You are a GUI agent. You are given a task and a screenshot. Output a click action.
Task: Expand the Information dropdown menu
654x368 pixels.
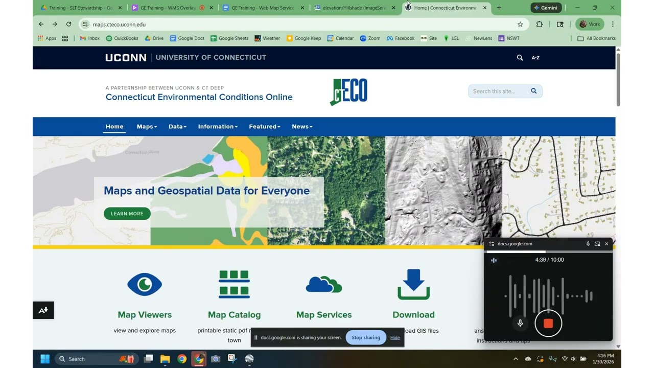coord(218,126)
